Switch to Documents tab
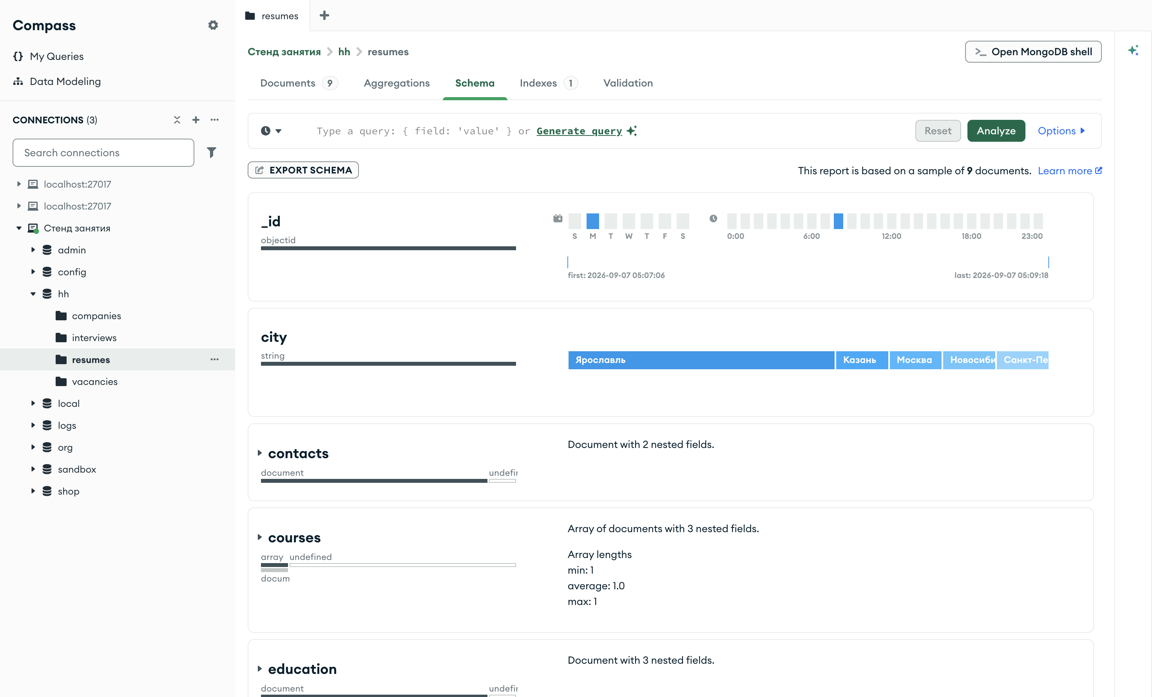This screenshot has height=697, width=1152. 299,83
